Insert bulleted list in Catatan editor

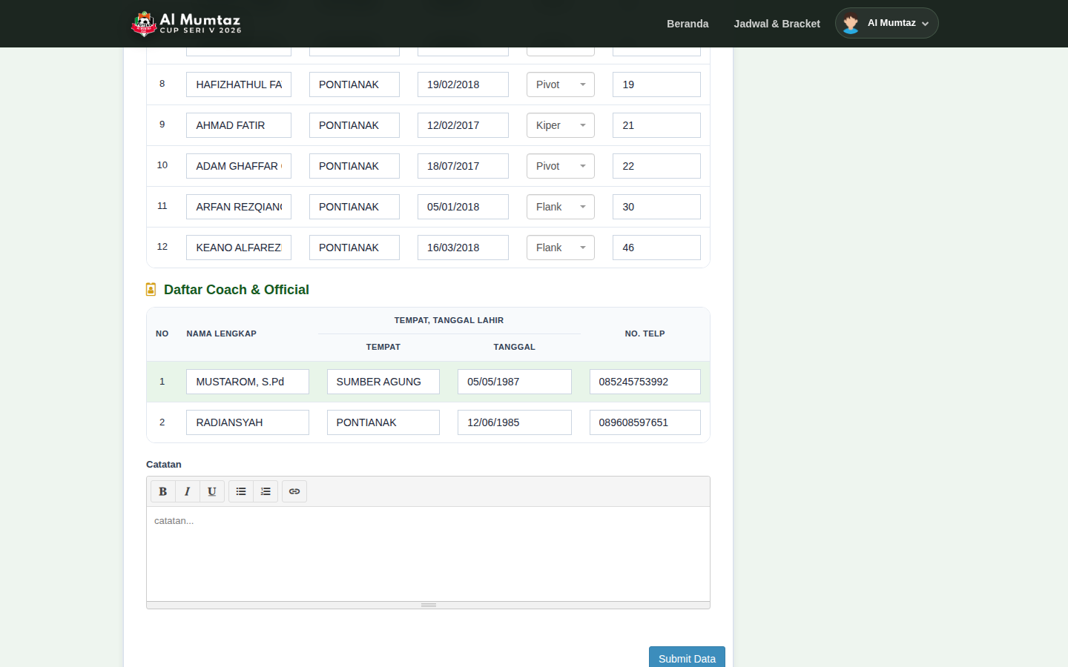point(241,491)
